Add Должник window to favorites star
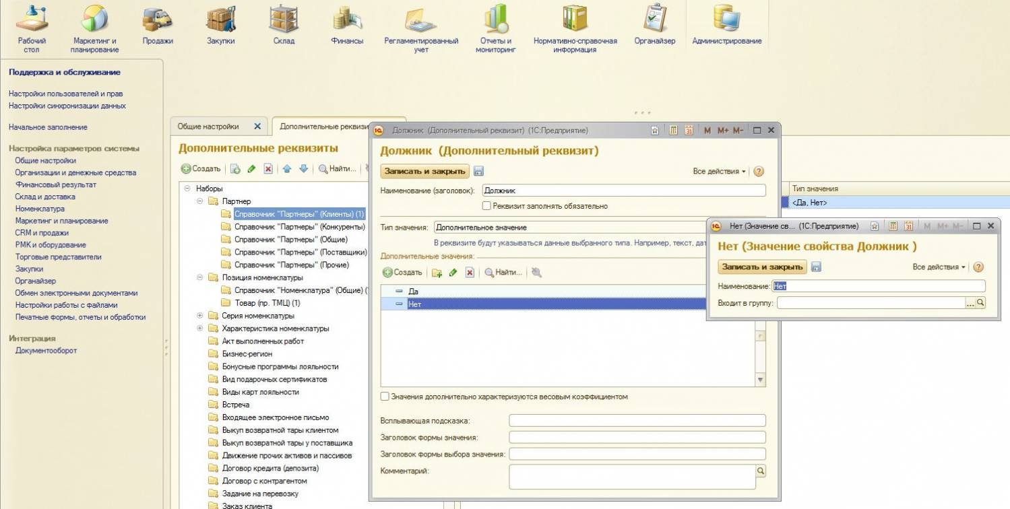 [x=655, y=131]
